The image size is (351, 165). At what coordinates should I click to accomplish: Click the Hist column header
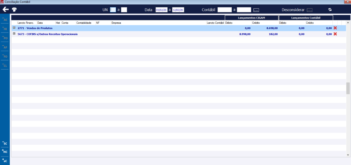(x=58, y=23)
